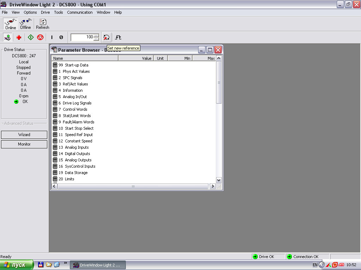Click the horizontal scroll right arrow

coord(213,186)
